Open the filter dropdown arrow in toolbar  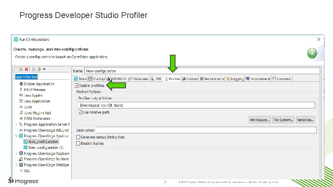(x=44, y=69)
